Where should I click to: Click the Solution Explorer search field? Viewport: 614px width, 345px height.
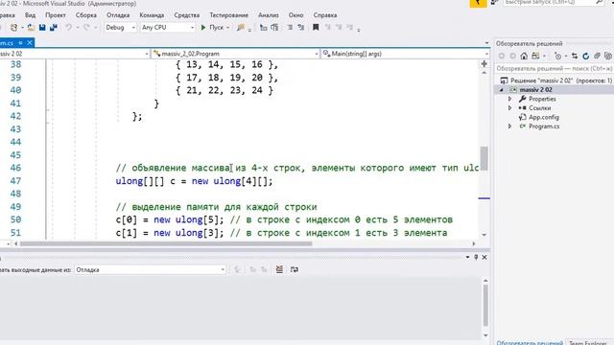[x=554, y=68]
